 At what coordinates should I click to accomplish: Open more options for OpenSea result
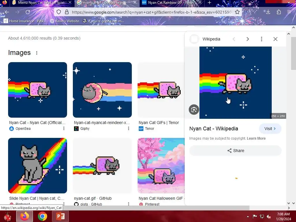pos(64,128)
